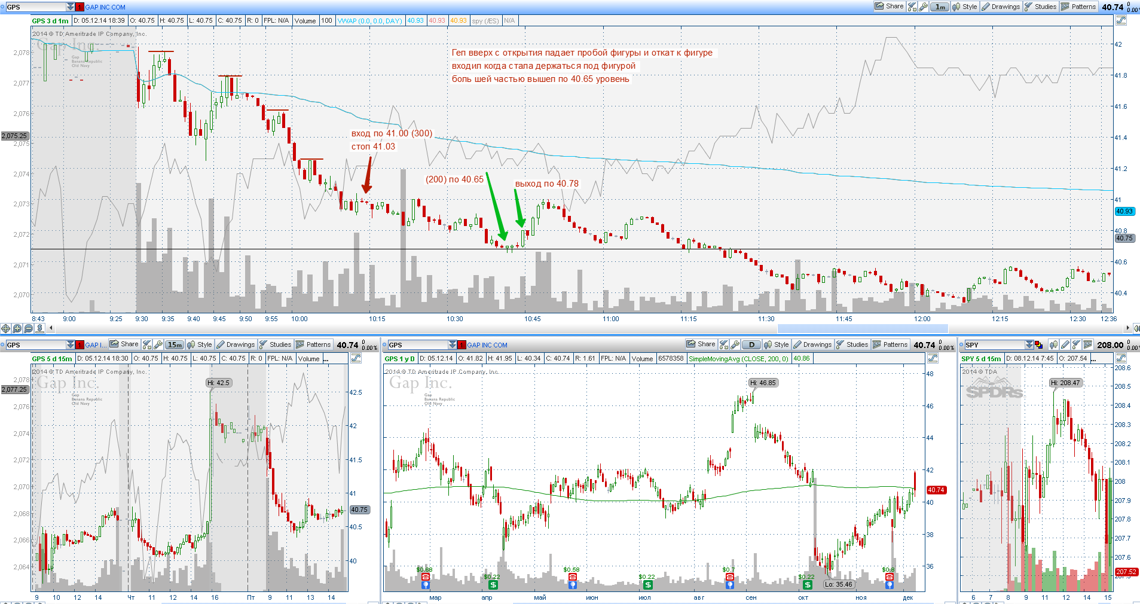Share the top GPS 1m chart
The width and height of the screenshot is (1140, 604).
point(889,7)
